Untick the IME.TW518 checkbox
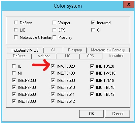 coord(92,73)
